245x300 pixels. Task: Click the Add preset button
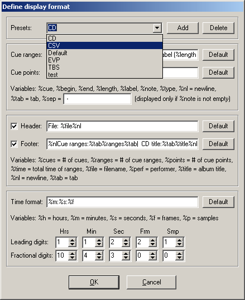point(182,28)
